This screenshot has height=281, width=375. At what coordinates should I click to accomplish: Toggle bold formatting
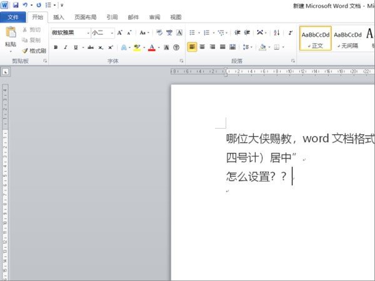click(56, 47)
